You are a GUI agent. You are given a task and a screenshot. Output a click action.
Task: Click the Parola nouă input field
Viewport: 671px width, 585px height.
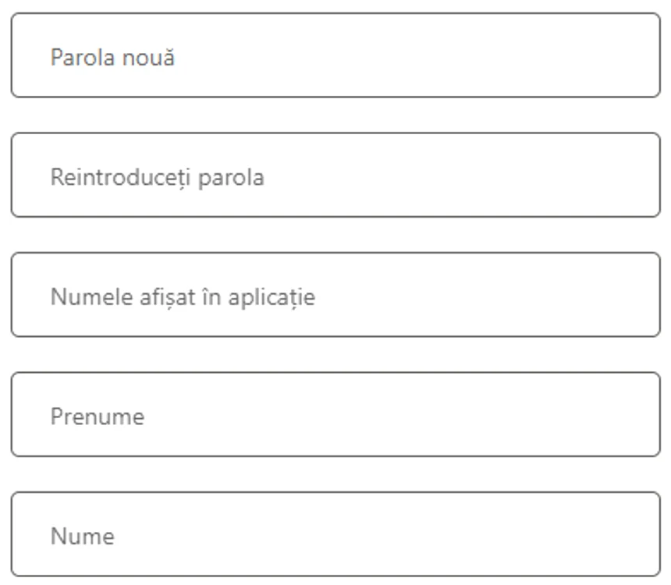click(335, 55)
